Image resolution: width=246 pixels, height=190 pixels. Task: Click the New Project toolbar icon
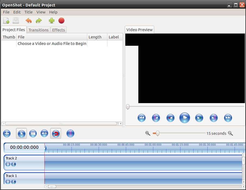tap(6, 21)
